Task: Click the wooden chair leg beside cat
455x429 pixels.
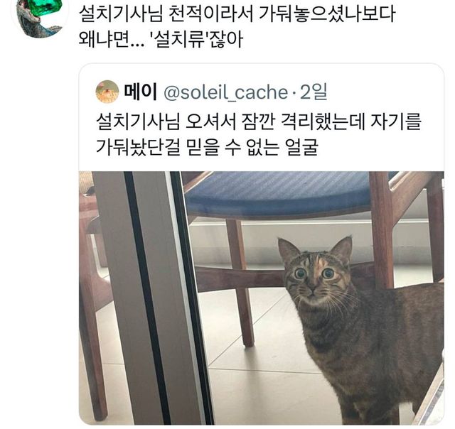Action: (x=241, y=281)
